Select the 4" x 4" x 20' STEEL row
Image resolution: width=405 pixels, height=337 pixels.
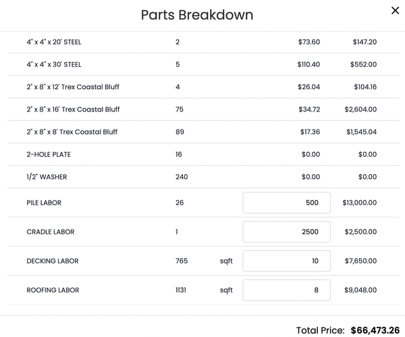pyautogui.click(x=204, y=42)
